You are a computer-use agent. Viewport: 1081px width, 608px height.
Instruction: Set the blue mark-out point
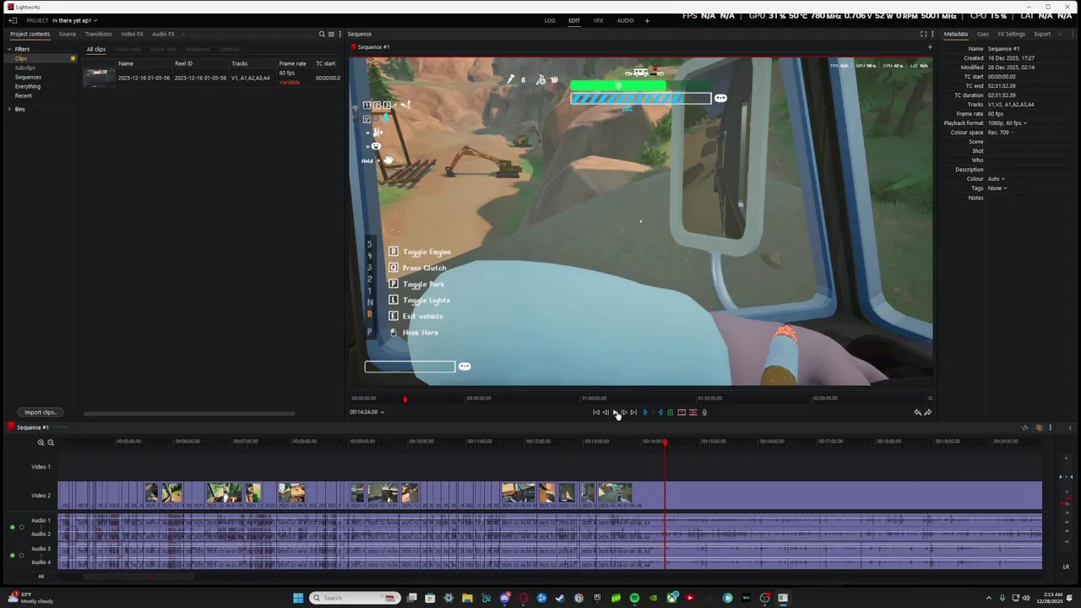pos(660,412)
